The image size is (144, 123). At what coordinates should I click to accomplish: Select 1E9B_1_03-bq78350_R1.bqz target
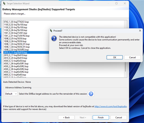[17, 44]
